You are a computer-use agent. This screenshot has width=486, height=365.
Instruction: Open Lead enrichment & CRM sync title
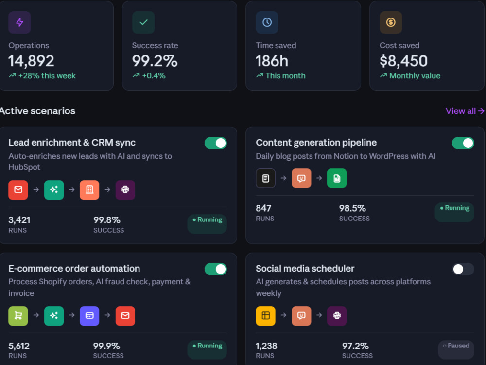[x=72, y=143]
